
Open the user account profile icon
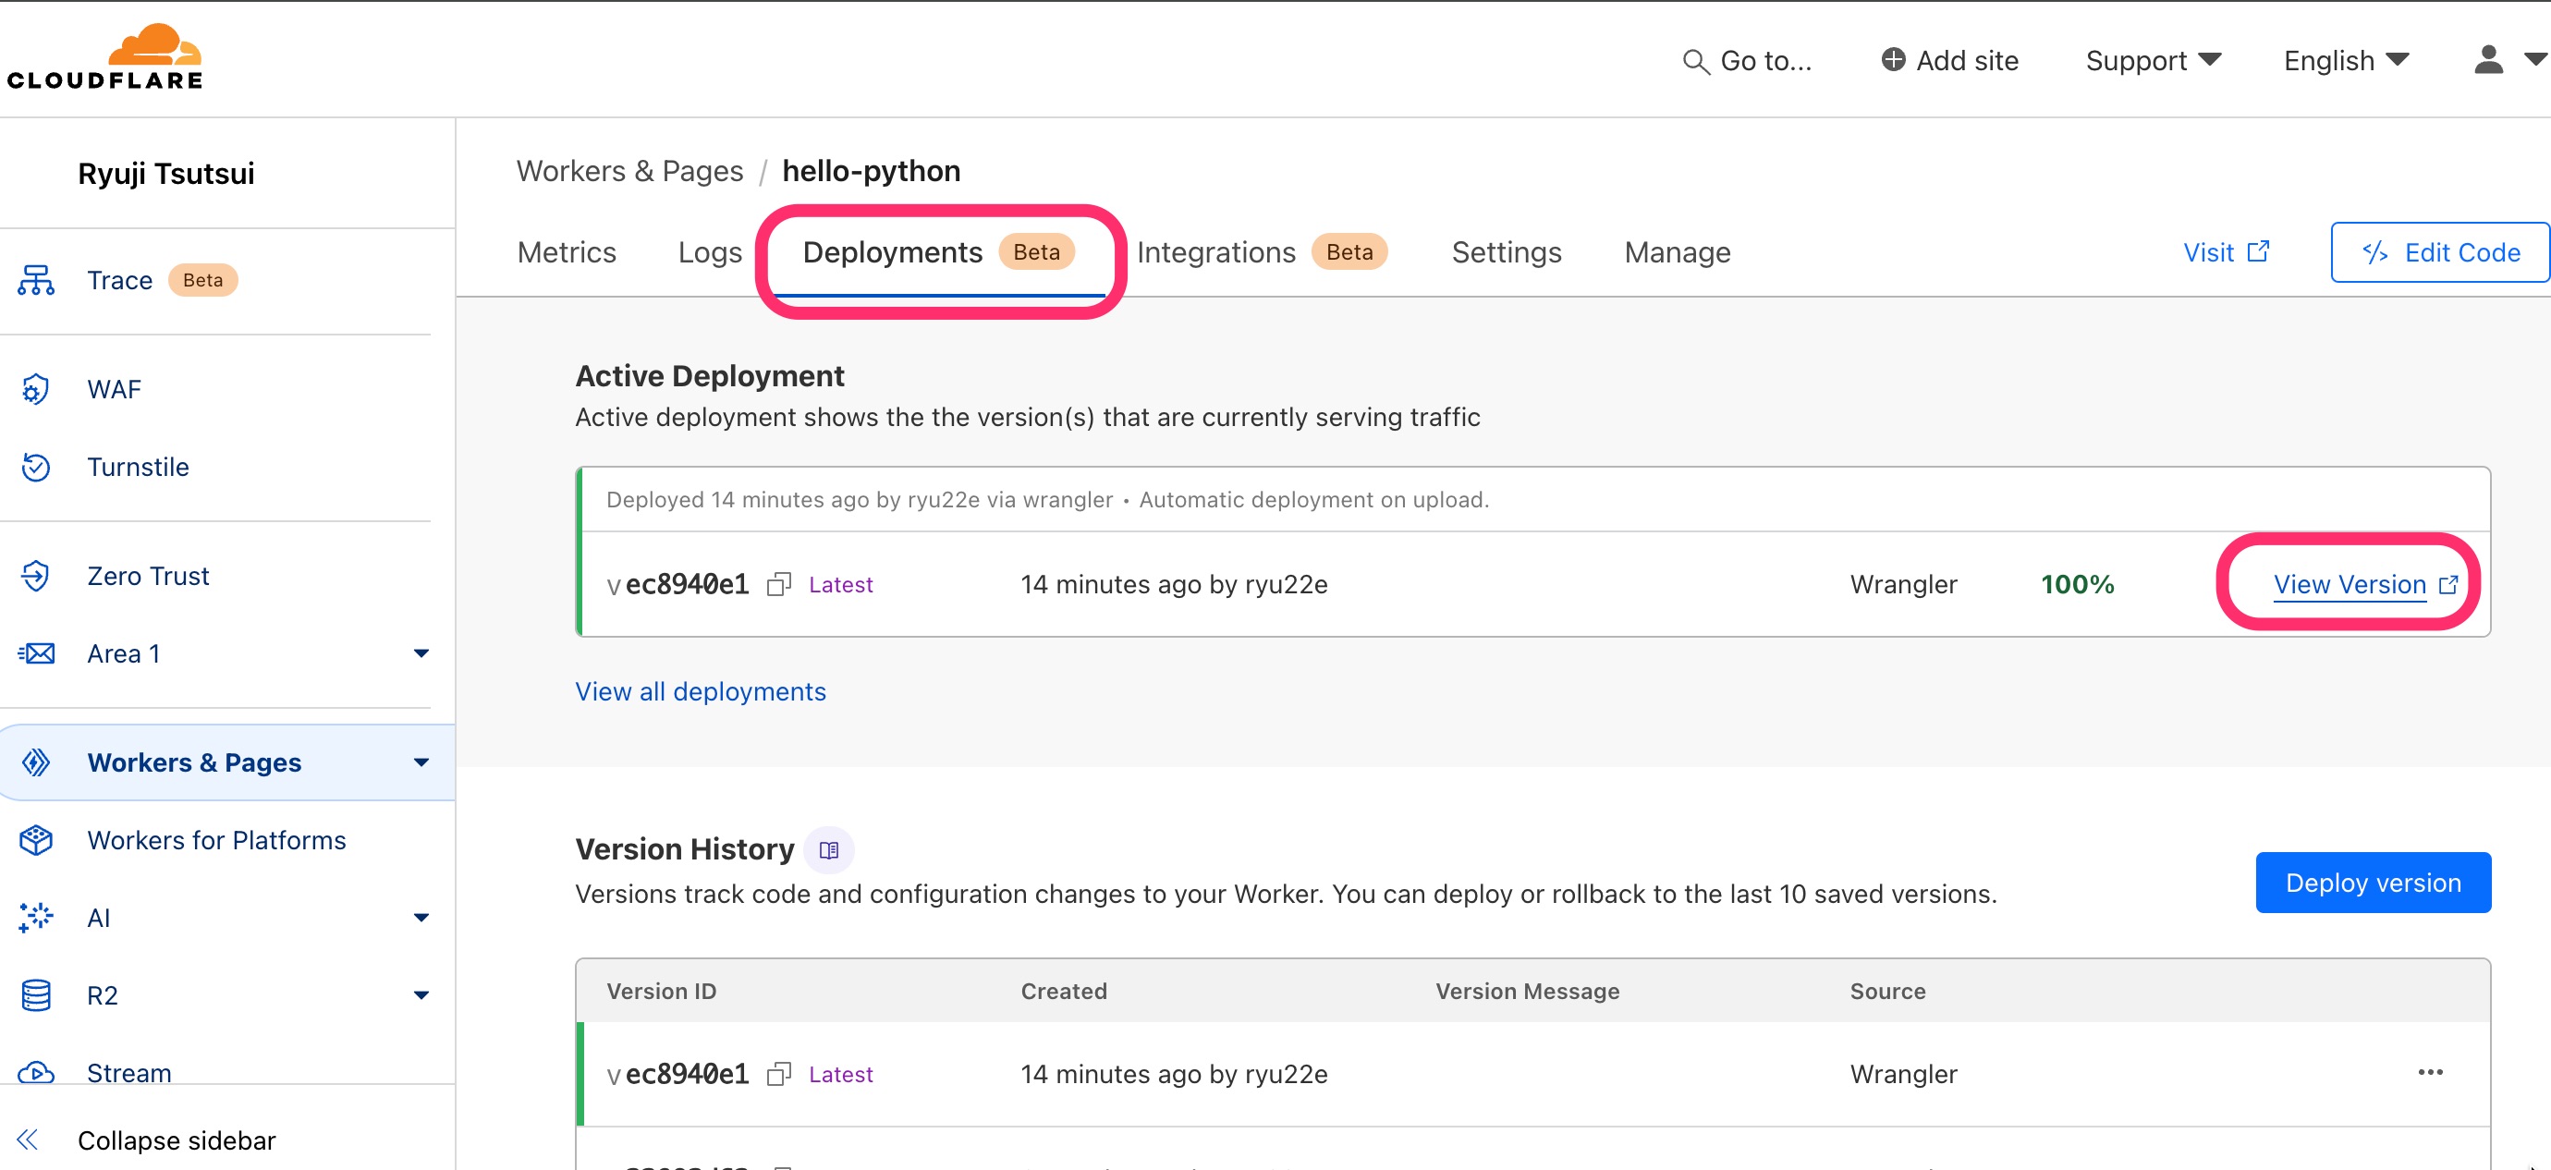[2487, 60]
